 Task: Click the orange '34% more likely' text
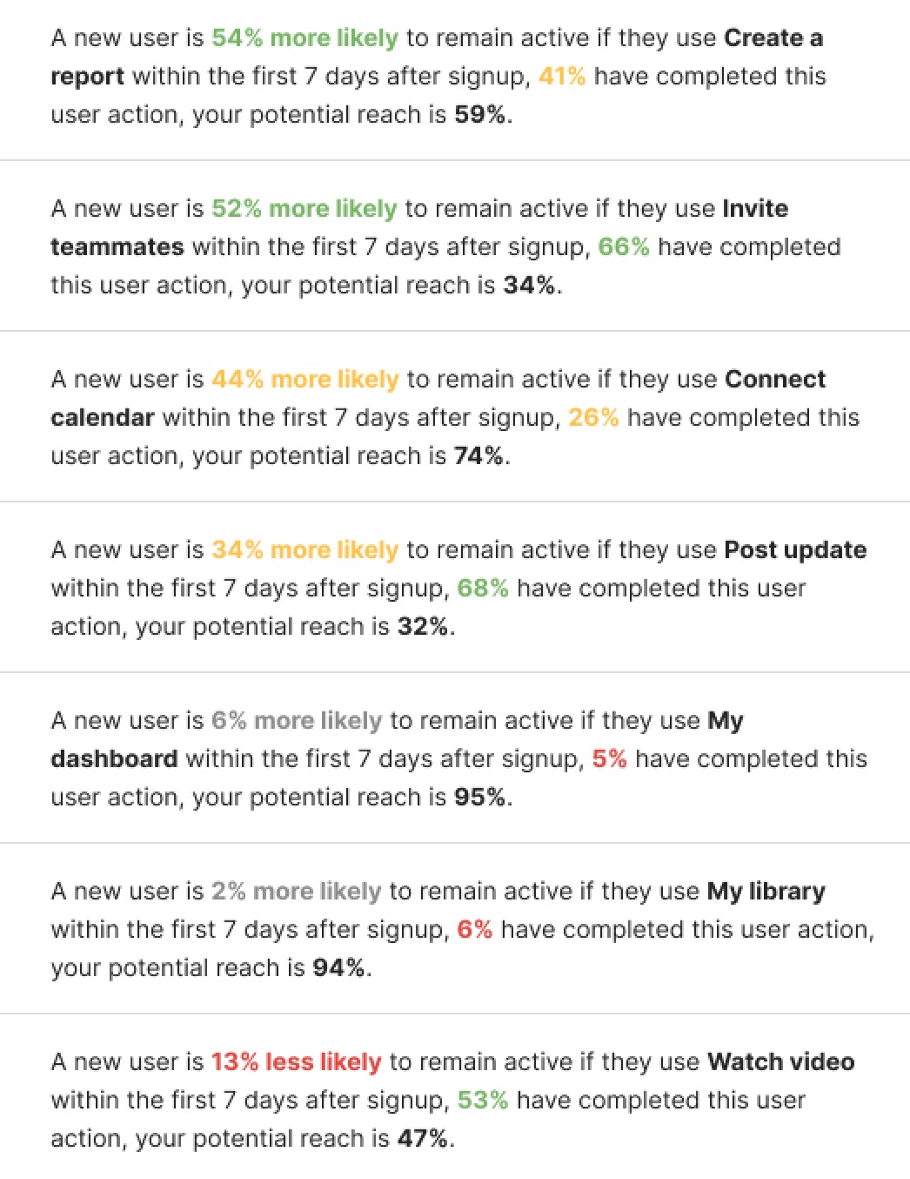tap(304, 550)
